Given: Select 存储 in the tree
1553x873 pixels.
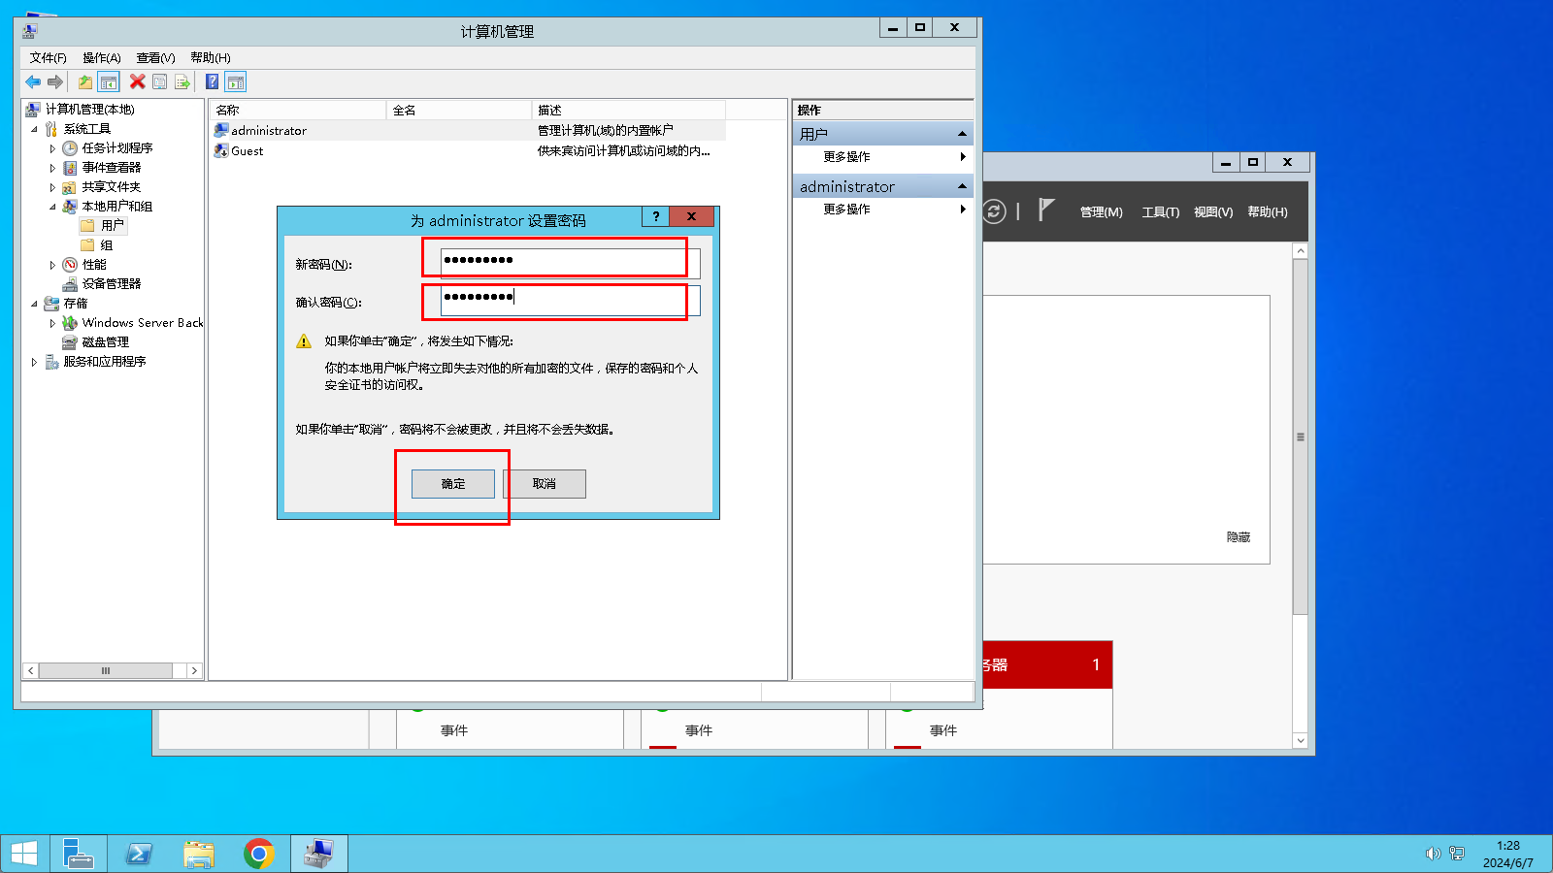Looking at the screenshot, I should point(76,304).
